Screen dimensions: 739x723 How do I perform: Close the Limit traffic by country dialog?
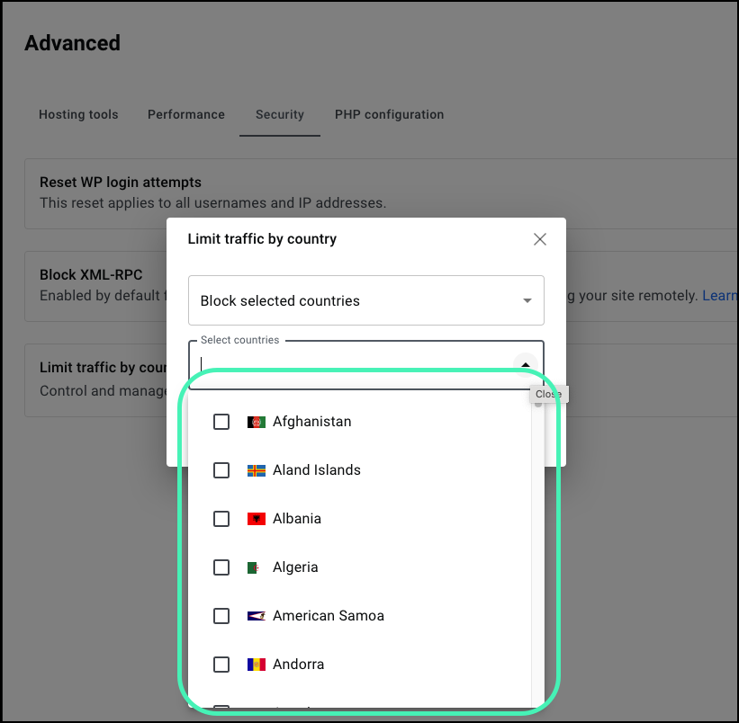tap(540, 239)
